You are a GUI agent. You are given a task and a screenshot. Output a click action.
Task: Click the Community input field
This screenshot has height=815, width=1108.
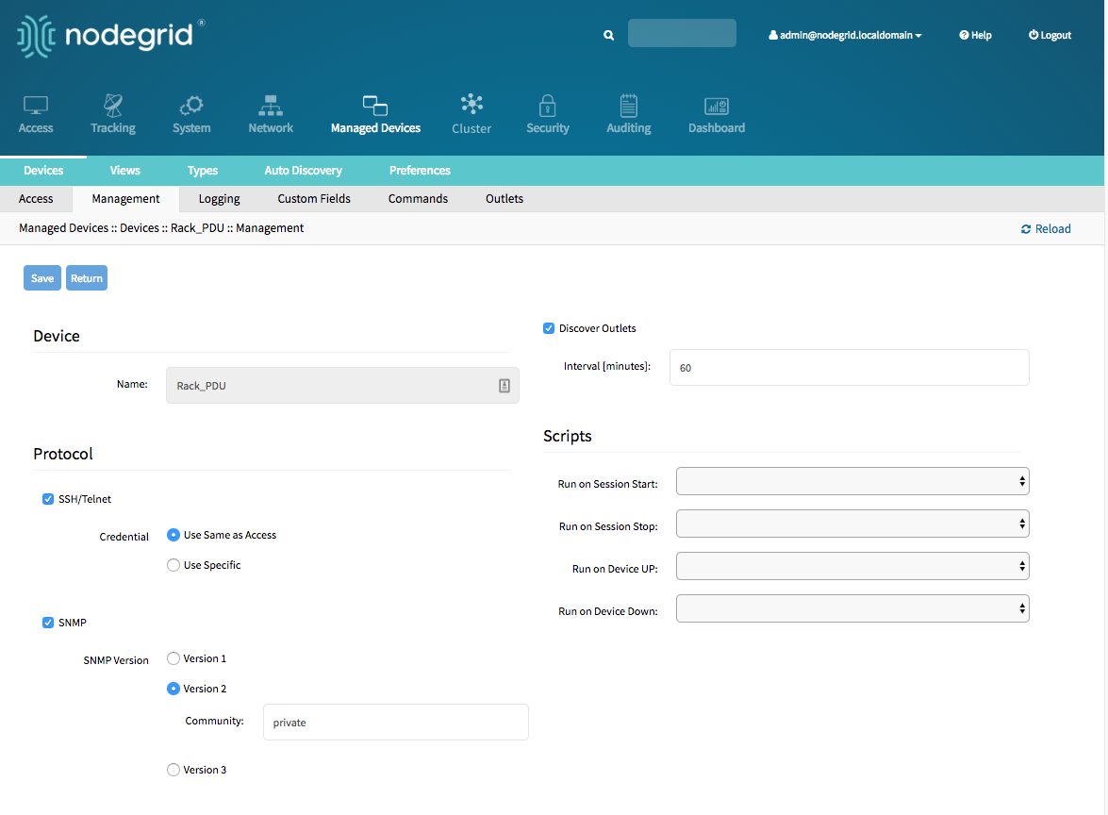coord(396,723)
